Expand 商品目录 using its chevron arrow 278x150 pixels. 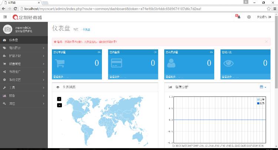click(44, 48)
